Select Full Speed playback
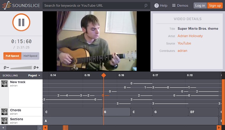This screenshot has height=130, width=225. pyautogui.click(x=12, y=56)
